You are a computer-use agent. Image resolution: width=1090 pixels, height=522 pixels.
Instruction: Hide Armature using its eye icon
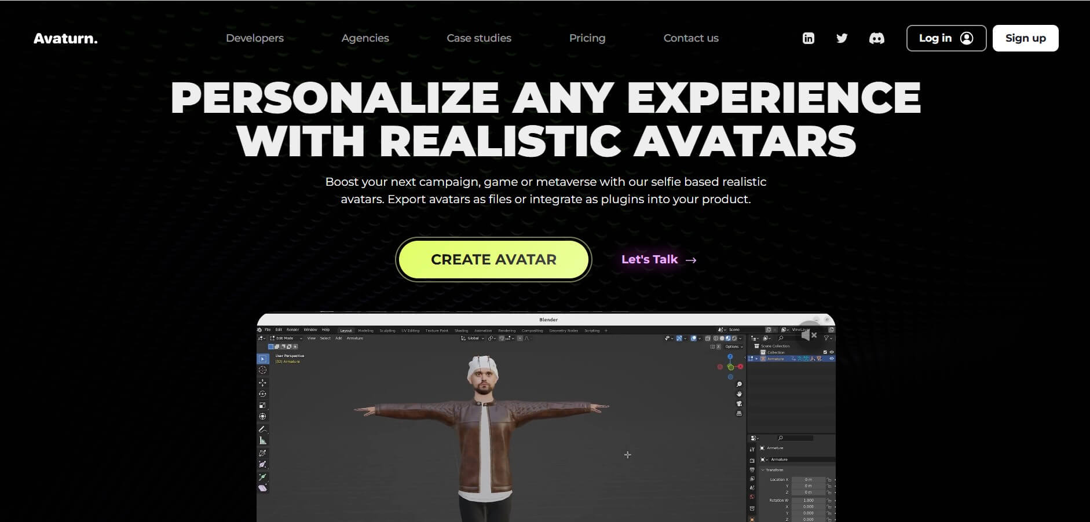pos(832,359)
